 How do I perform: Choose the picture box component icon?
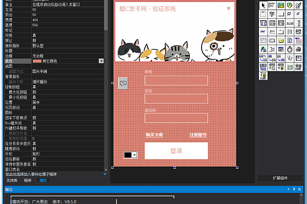pos(280,5)
